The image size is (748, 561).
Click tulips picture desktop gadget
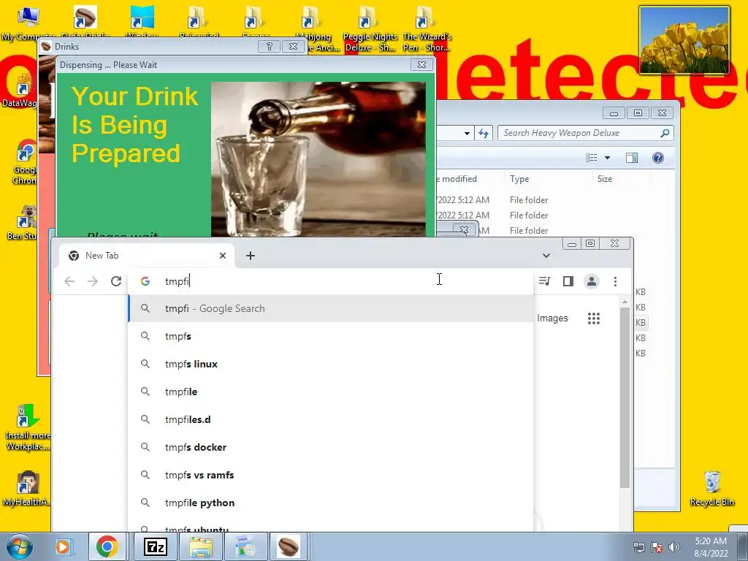click(x=684, y=40)
